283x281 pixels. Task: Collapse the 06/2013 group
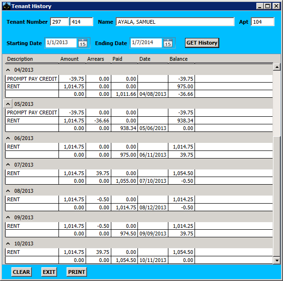8,138
